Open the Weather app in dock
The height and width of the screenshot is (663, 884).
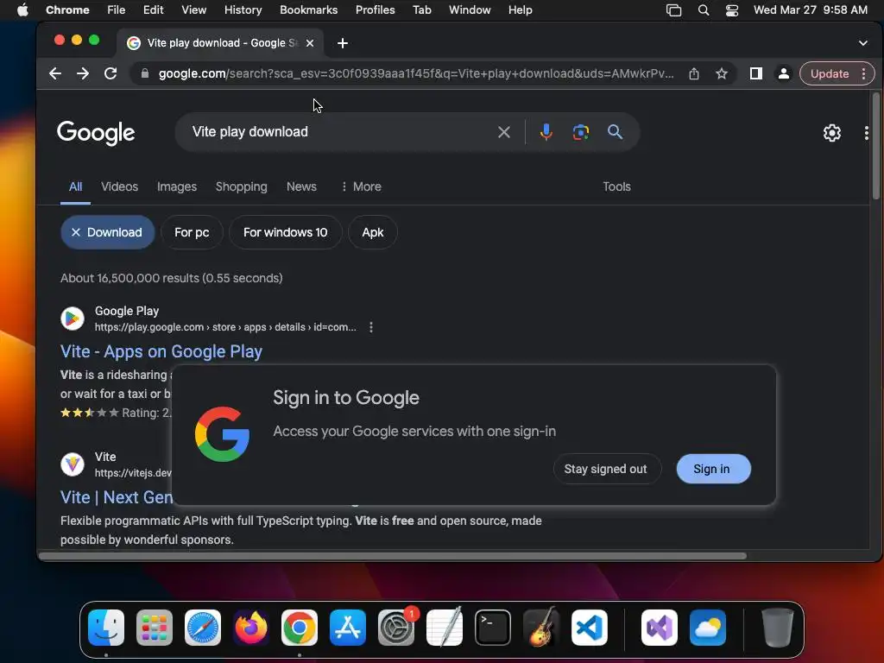click(708, 628)
